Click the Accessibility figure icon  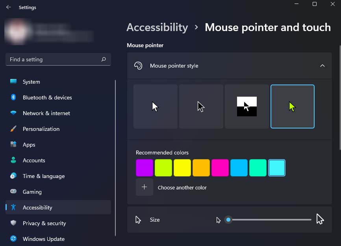[13, 207]
